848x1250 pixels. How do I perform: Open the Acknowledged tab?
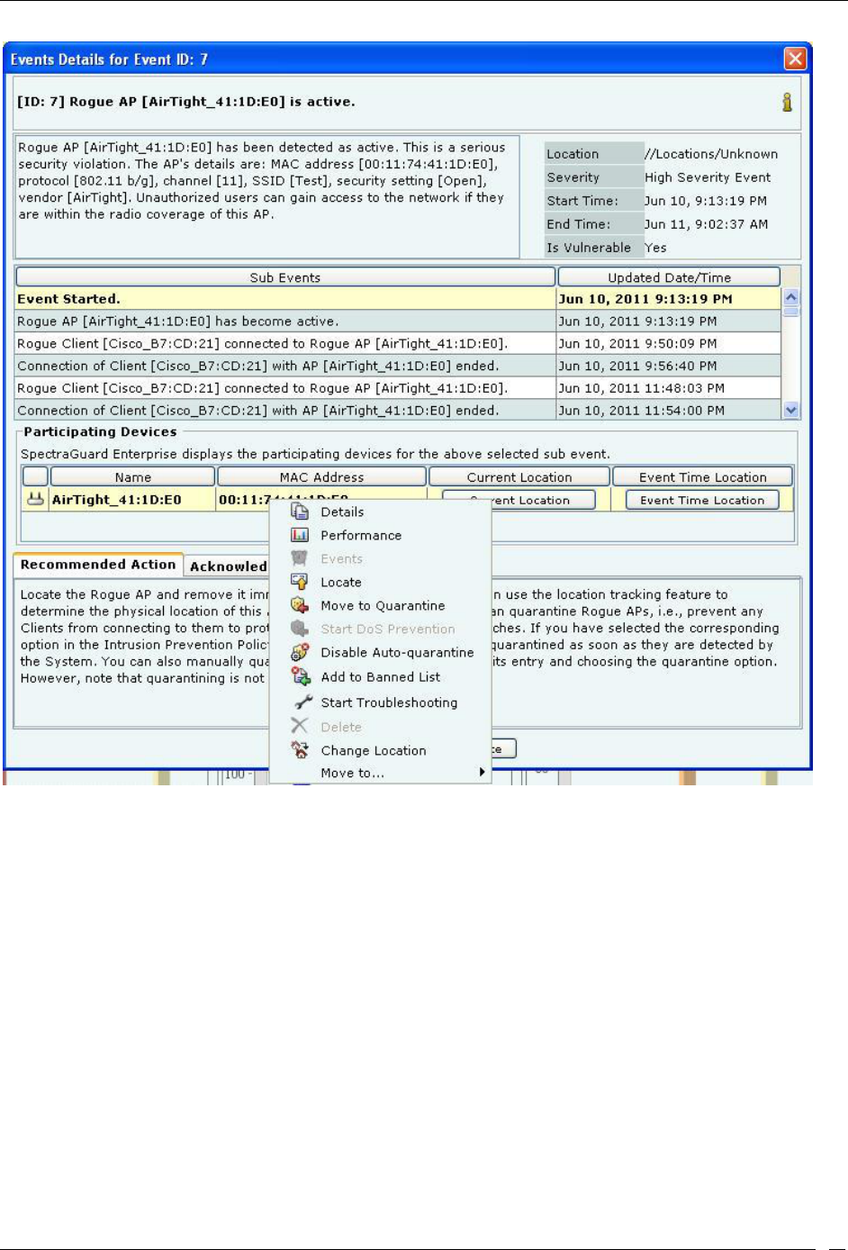(x=228, y=566)
